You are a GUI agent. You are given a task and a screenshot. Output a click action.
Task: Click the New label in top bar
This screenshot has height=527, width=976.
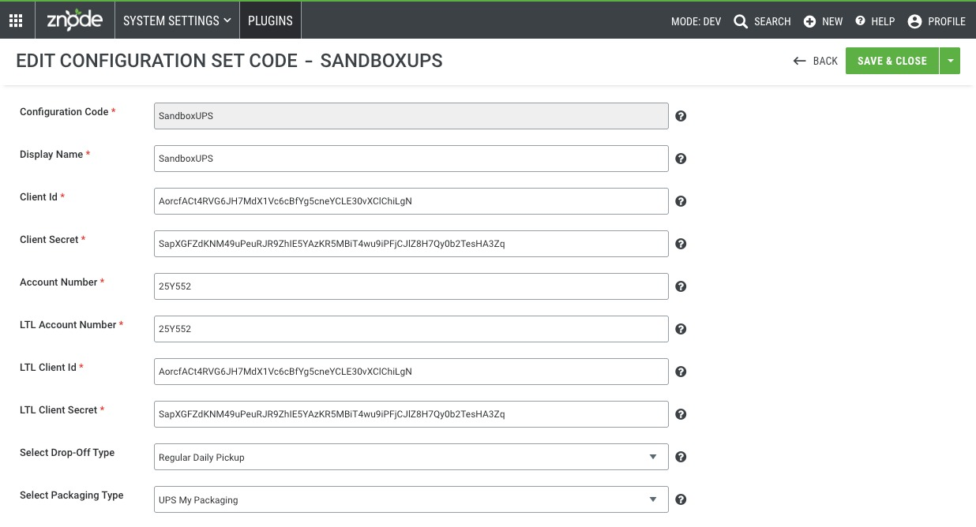coord(832,22)
